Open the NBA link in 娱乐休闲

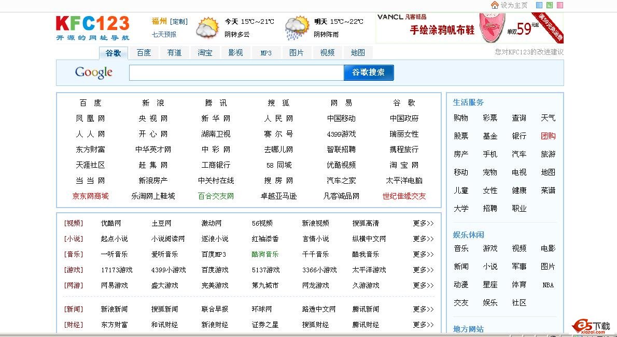[x=548, y=285]
